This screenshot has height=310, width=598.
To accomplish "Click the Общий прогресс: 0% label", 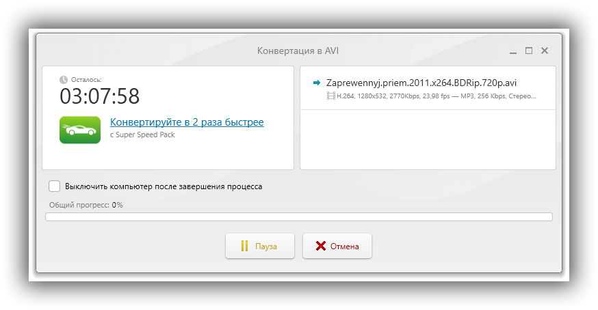I will [x=86, y=205].
